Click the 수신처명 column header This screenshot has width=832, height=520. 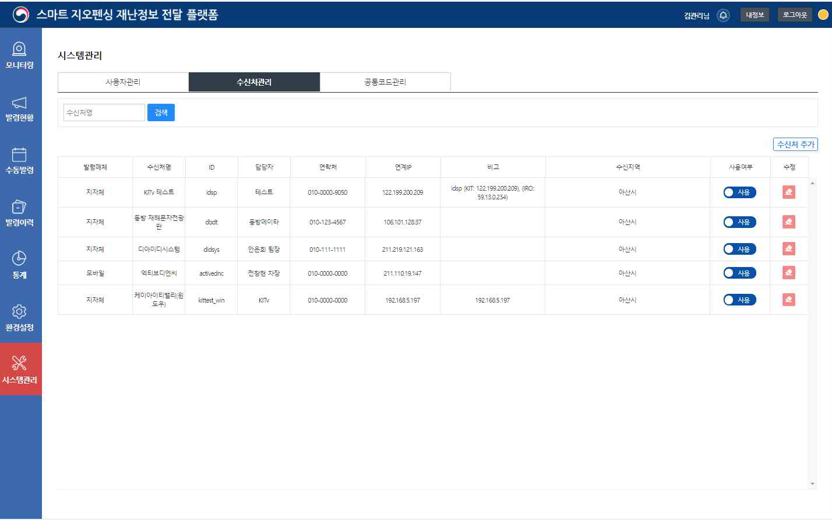[159, 167]
